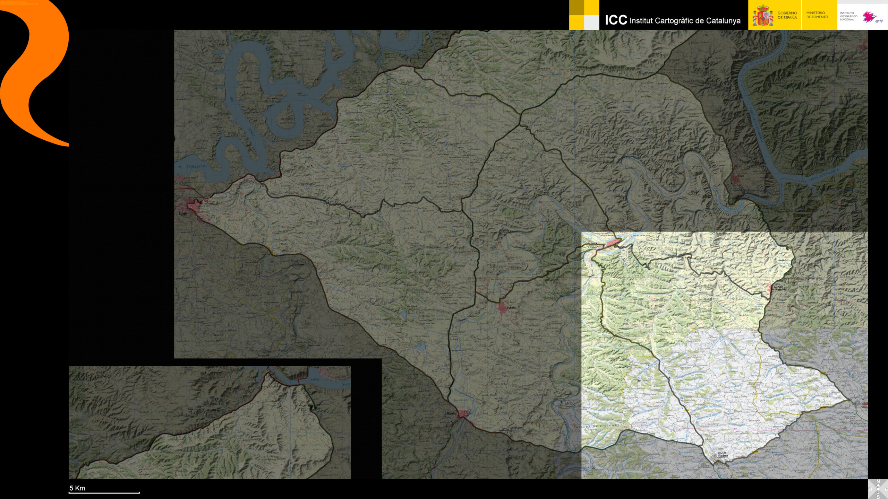Image resolution: width=888 pixels, height=499 pixels.
Task: Select the town of Nonaspe on the map
Action: coord(613,242)
